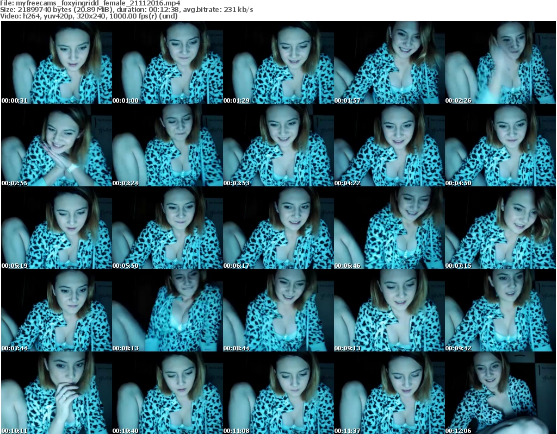Open the frame thumbnail stamped 00:06:17
The width and height of the screenshot is (557, 434).
(278, 228)
